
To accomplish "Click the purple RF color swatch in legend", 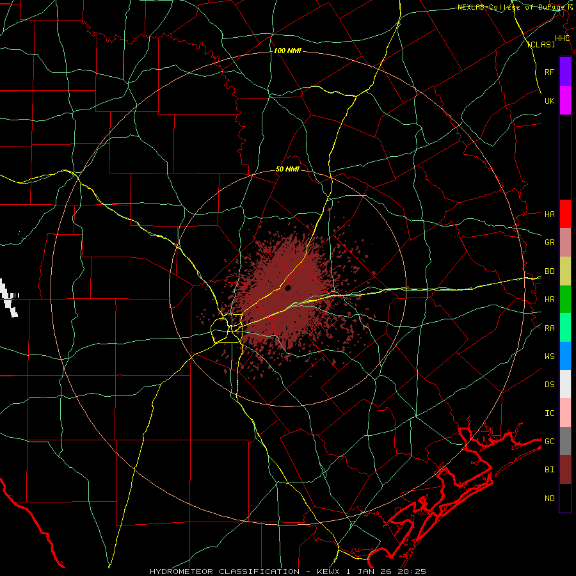I will [565, 72].
